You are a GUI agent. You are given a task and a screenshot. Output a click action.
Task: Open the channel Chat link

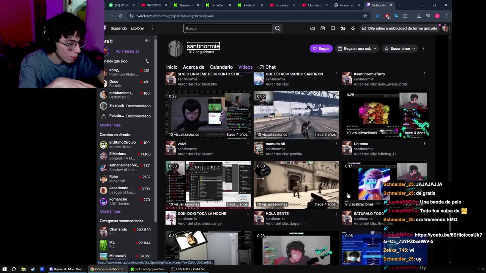tap(267, 67)
